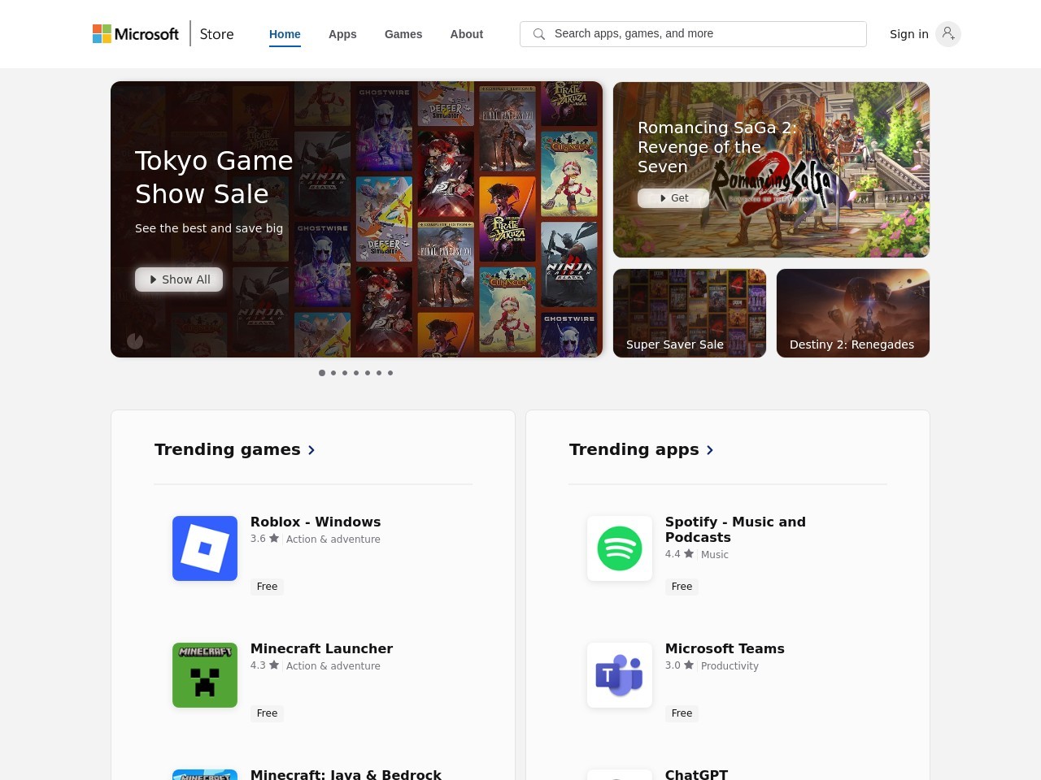1041x780 pixels.
Task: Open the Minecraft Launcher creeper icon
Action: [x=205, y=675]
